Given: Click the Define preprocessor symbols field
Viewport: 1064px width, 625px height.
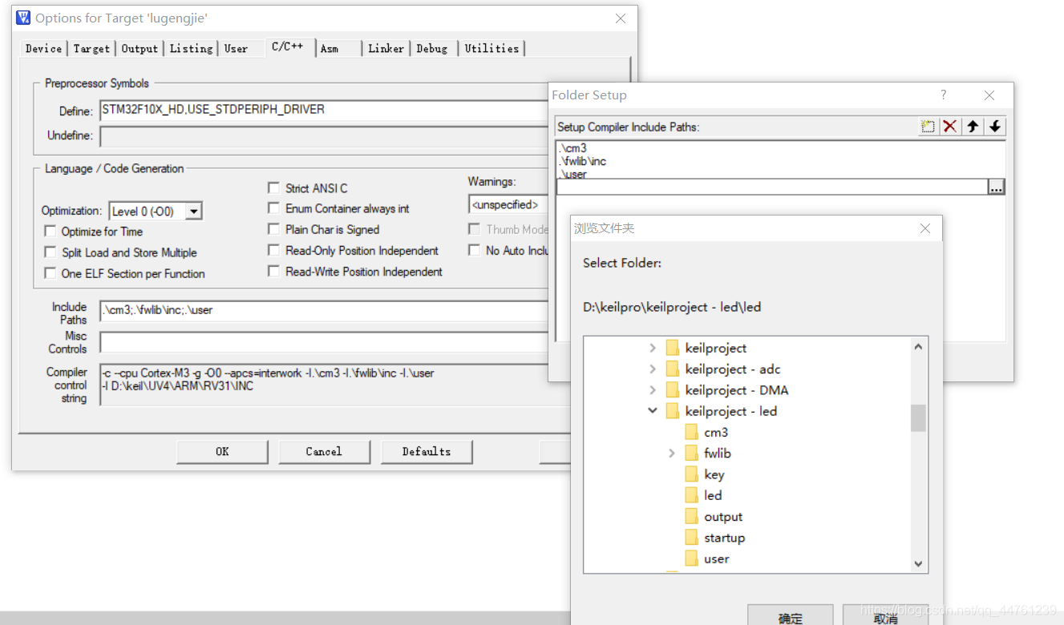Looking at the screenshot, I should [x=324, y=110].
